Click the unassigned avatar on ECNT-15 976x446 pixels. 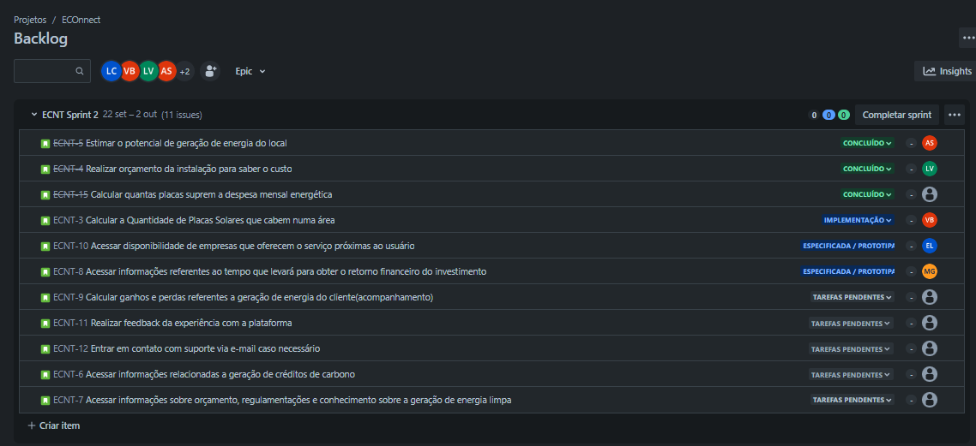tap(930, 194)
